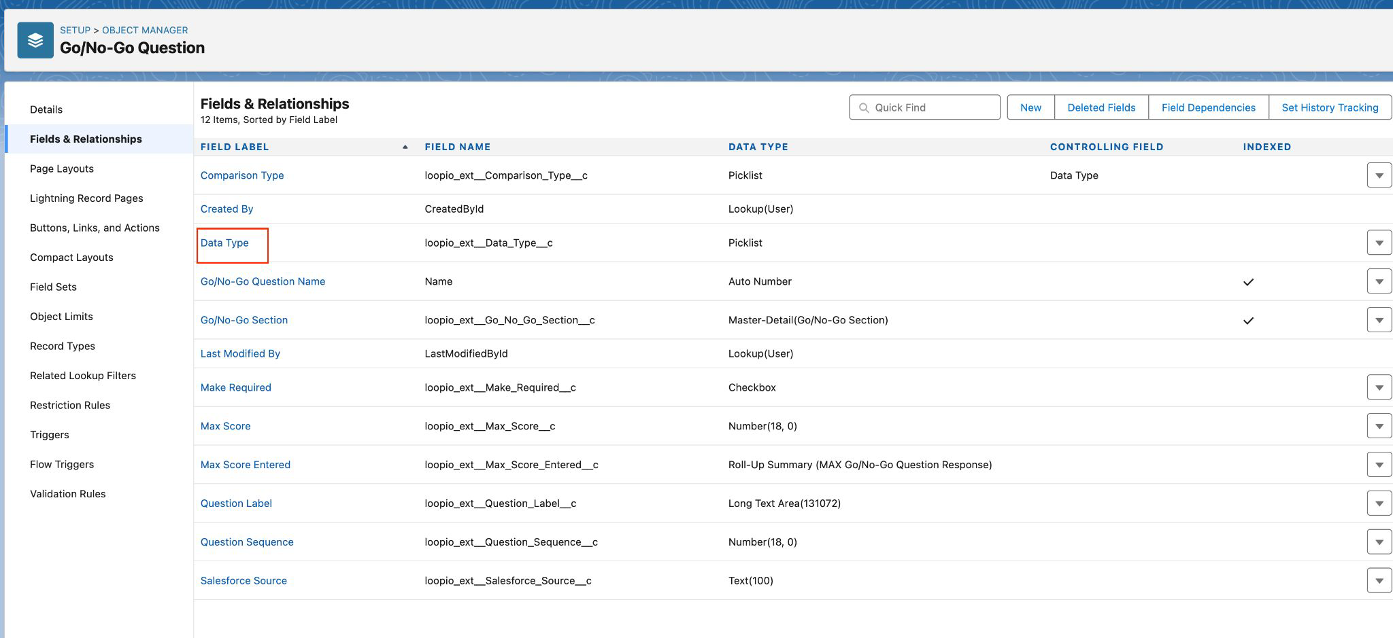Go to Page Layouts
Screen dimensions: 1393x638
[x=62, y=169]
